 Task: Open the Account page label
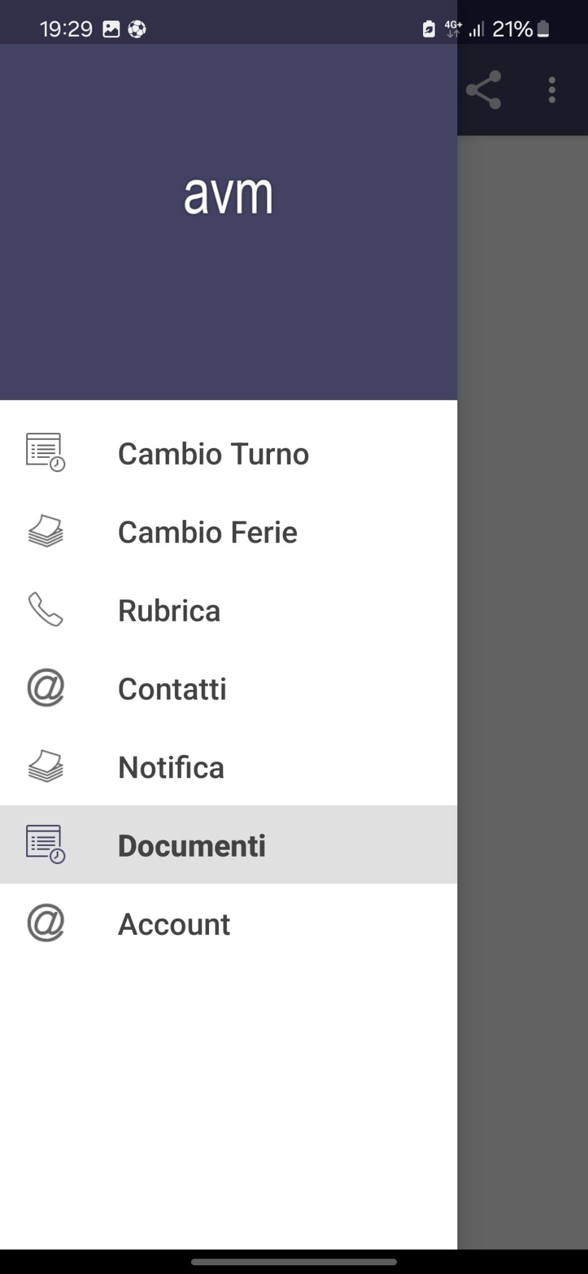pos(174,924)
